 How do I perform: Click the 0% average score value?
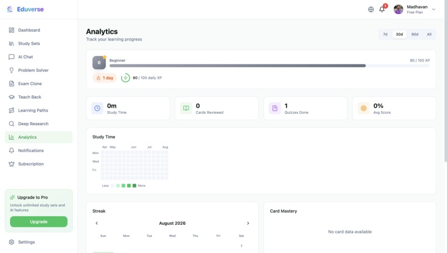click(378, 106)
